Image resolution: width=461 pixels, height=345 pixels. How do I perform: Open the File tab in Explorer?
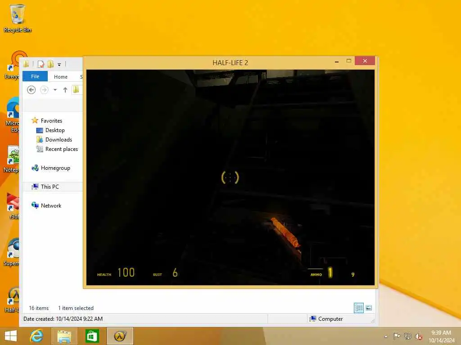tap(35, 76)
